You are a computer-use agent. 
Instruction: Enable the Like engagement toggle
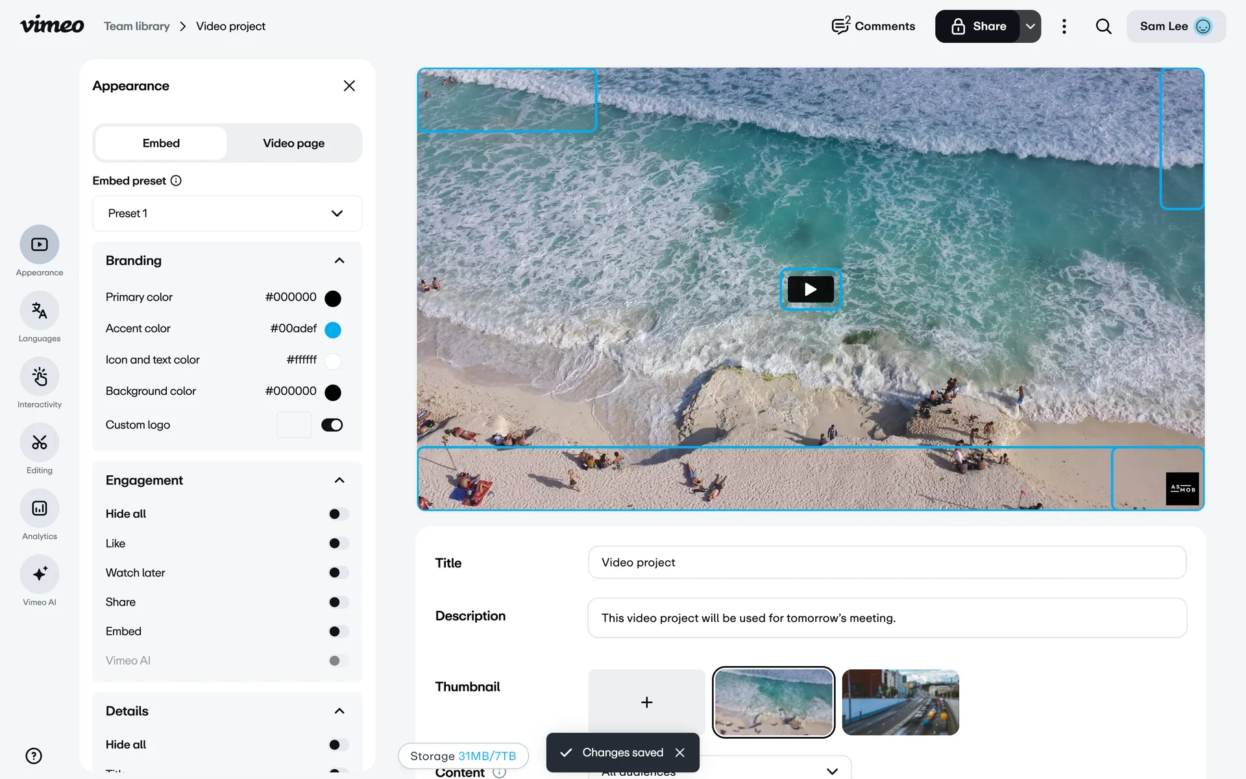[x=338, y=543]
